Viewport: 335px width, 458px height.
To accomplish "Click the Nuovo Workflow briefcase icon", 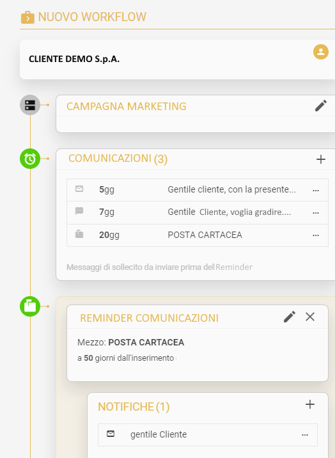I will (27, 17).
